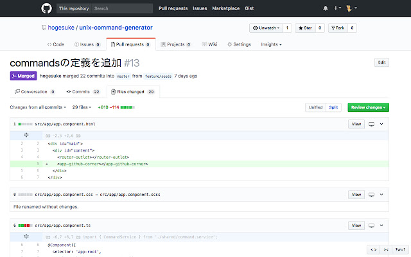This screenshot has height=257, width=411.
Task: Click added line app-github-corner in diff
Action: (199, 164)
